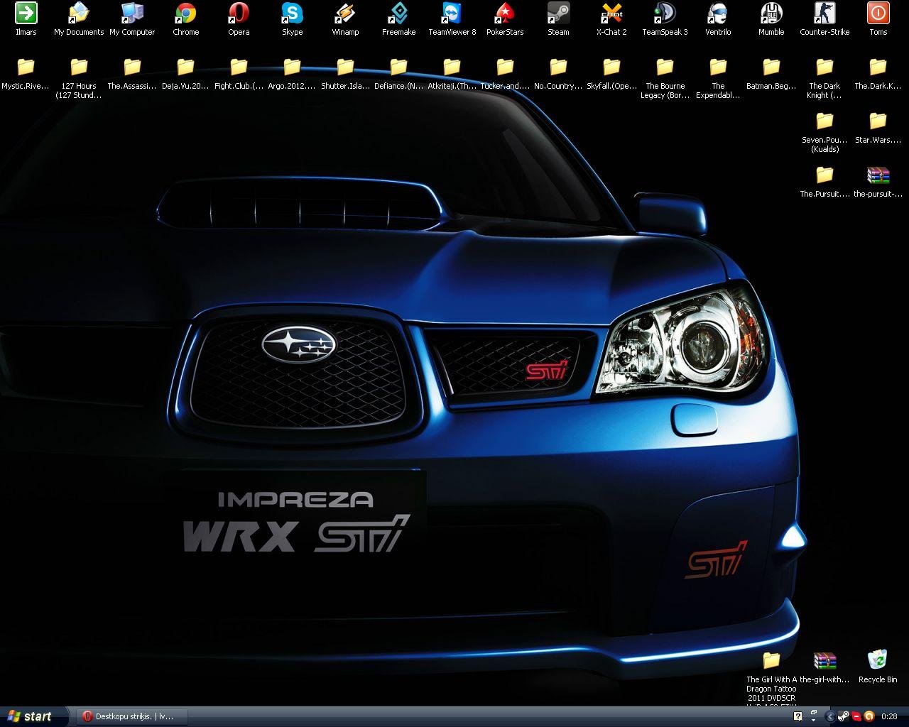Open the Ilmars shortcut icon
This screenshot has height=727, width=909.
pos(26,18)
